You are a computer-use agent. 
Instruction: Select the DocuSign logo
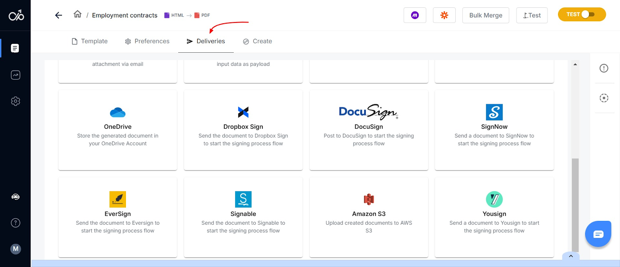[x=369, y=112]
